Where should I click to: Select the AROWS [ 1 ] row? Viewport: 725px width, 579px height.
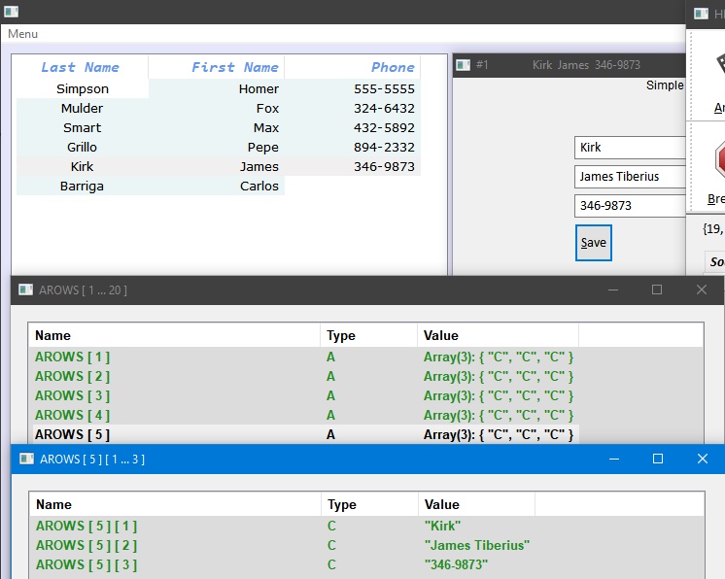coord(304,357)
